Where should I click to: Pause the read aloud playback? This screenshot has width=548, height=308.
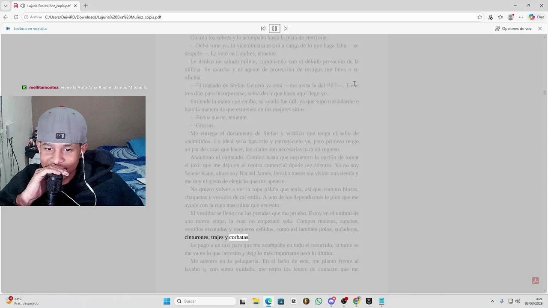tap(274, 29)
